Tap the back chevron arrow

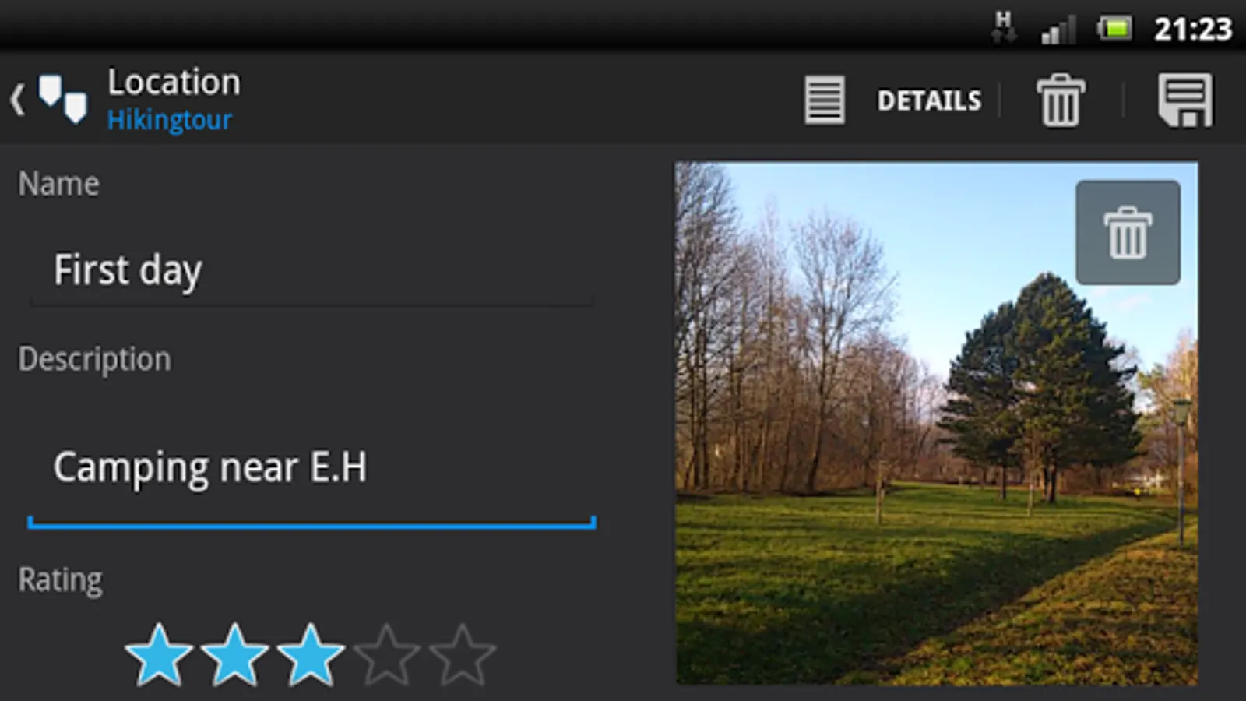(17, 100)
